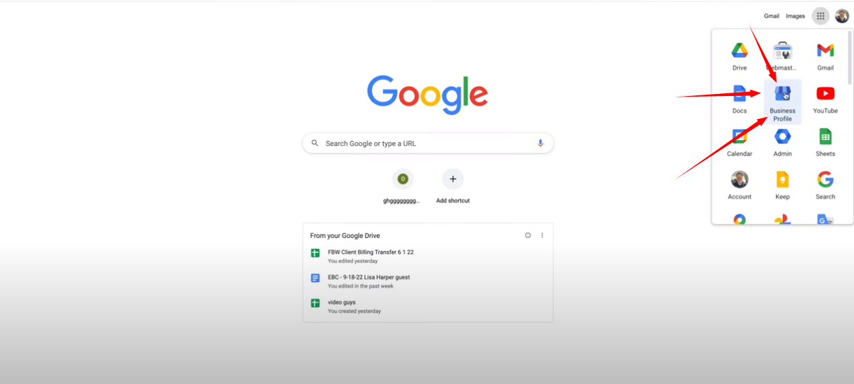
Task: Click the Drive card info icon
Action: (528, 235)
